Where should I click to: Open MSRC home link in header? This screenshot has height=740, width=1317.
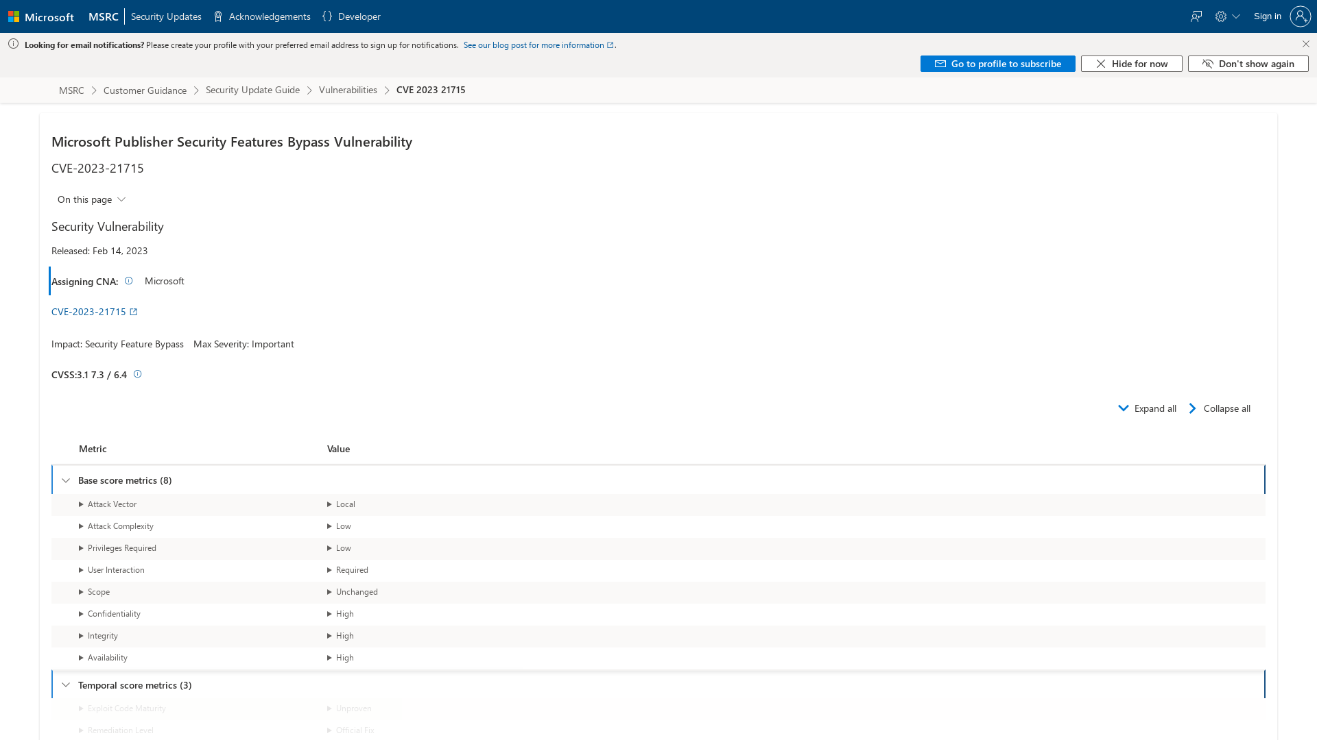[x=104, y=16]
